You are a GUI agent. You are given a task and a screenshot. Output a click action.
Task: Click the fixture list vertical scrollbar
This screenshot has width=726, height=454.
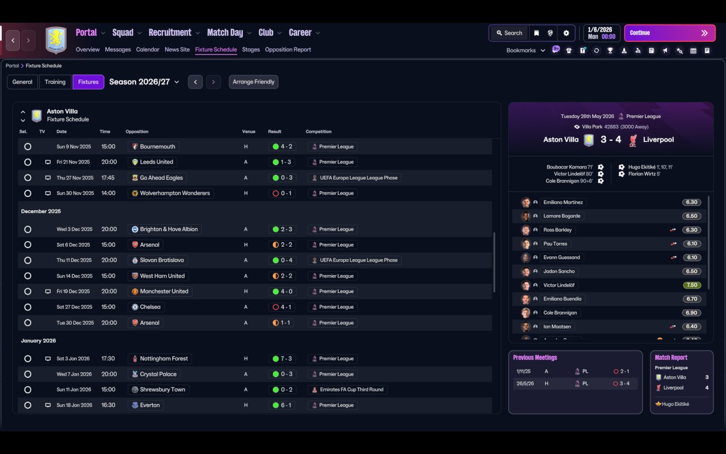point(495,262)
